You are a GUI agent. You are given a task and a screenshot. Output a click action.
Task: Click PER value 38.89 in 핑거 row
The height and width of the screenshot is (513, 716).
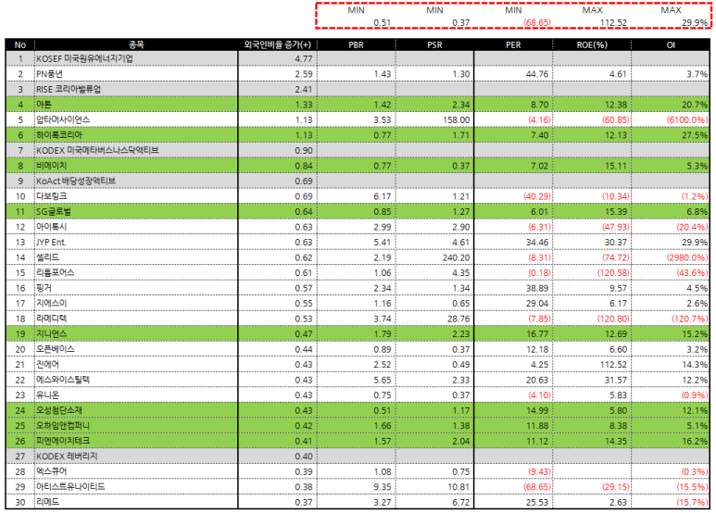[x=537, y=289]
